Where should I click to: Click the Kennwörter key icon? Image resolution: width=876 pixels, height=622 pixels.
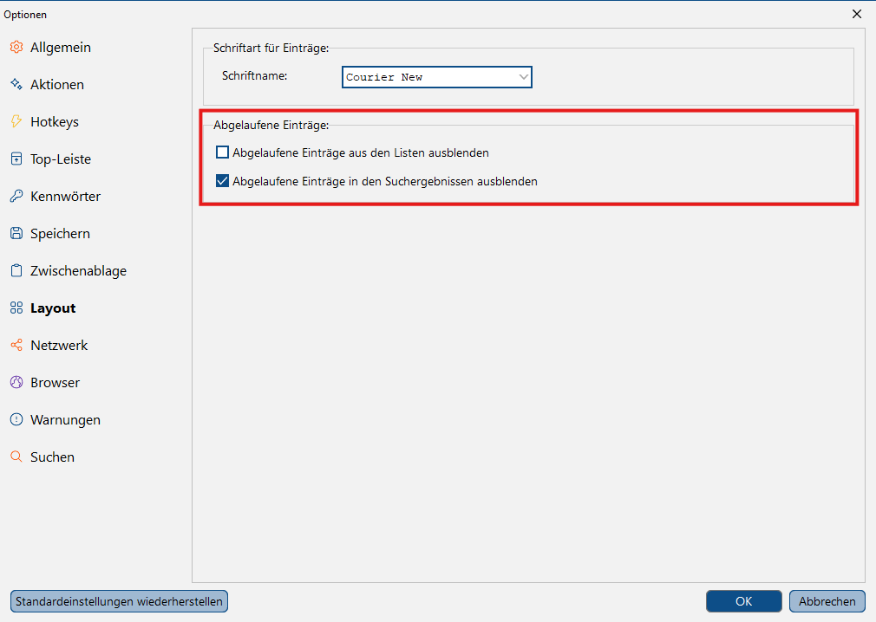point(16,197)
